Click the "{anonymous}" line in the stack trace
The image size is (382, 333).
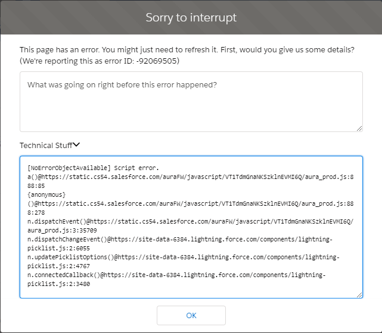pyautogui.click(x=46, y=194)
